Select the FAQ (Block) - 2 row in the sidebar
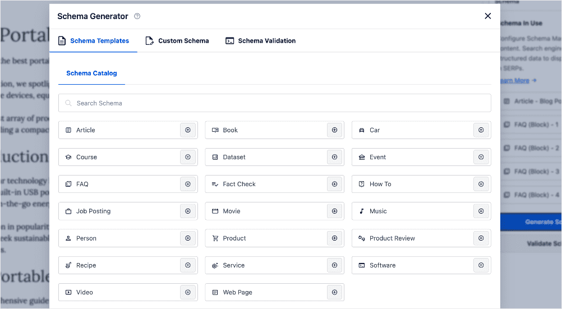The image size is (562, 309). tap(531, 147)
